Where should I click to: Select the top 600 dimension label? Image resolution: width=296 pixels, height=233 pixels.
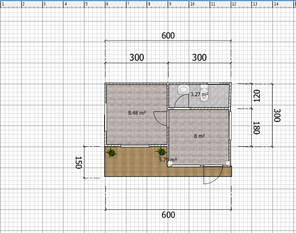(168, 36)
